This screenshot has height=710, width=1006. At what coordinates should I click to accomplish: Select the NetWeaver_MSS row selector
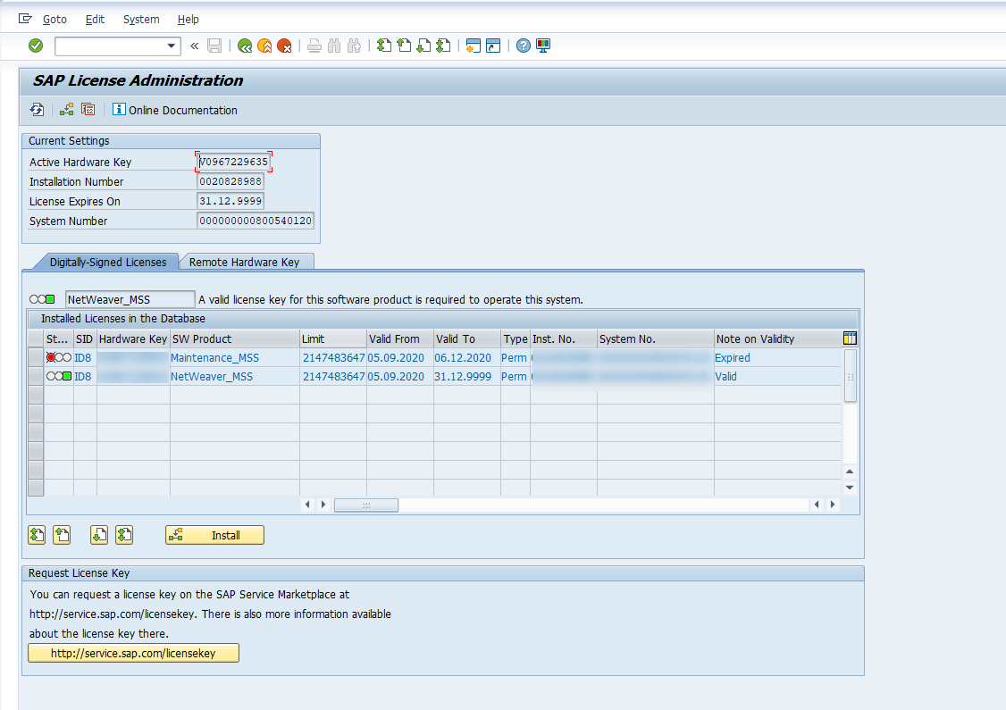click(x=36, y=377)
